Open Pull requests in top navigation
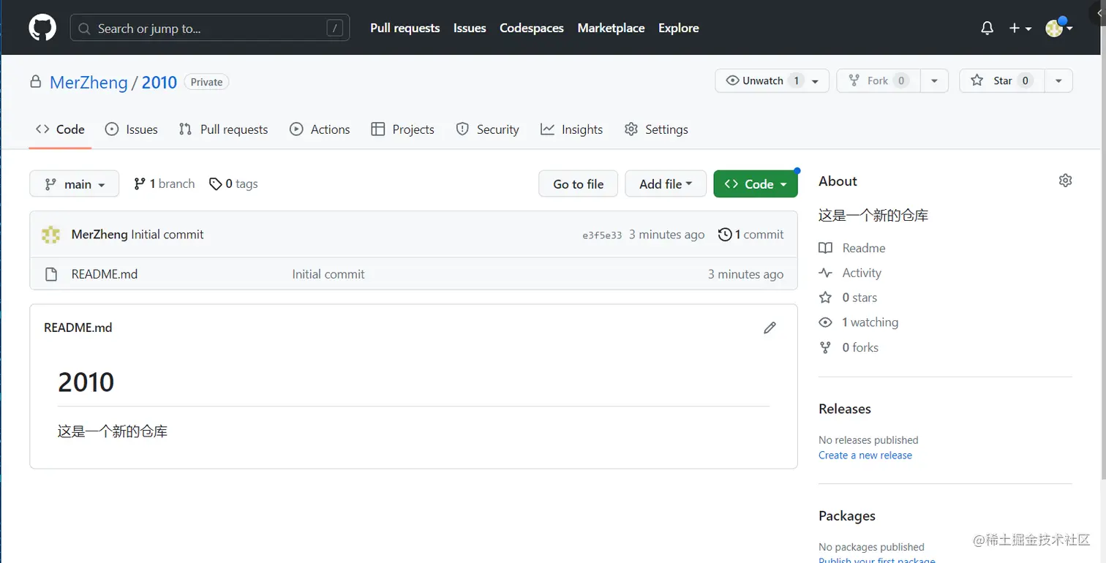 [405, 28]
